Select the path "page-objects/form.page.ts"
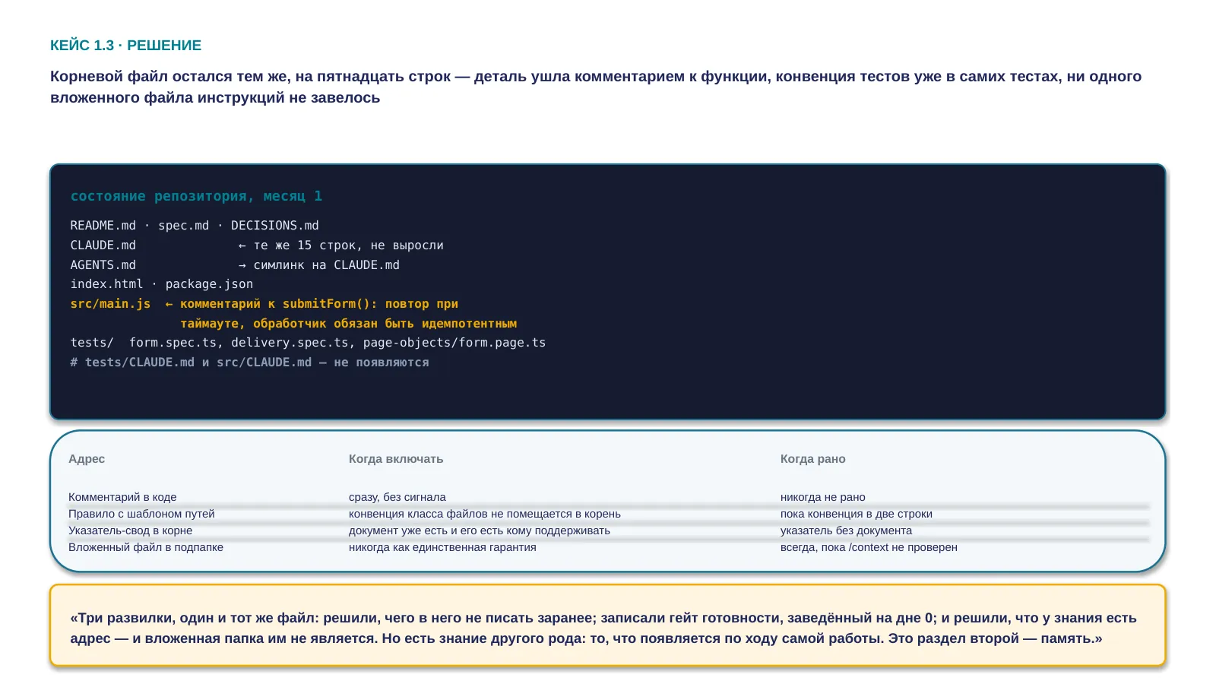Screen dimensions: 1216x684 click(x=454, y=343)
